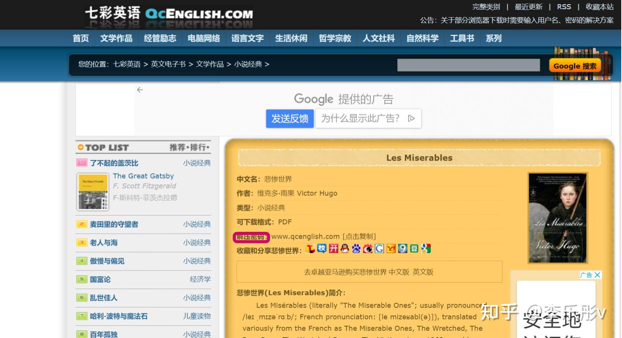Image resolution: width=622 pixels, height=338 pixels.
Task: Click the 七彩英语 breadcrumb link
Action: coord(127,64)
